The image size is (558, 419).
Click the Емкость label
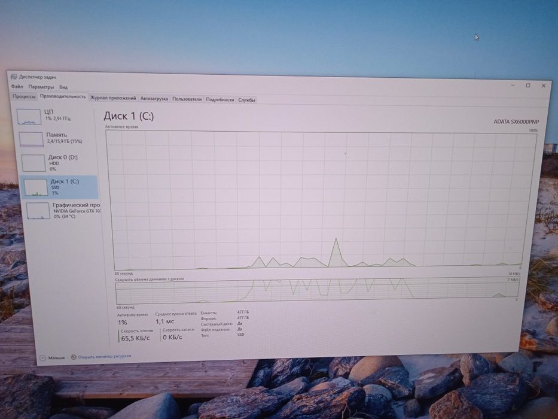(209, 312)
